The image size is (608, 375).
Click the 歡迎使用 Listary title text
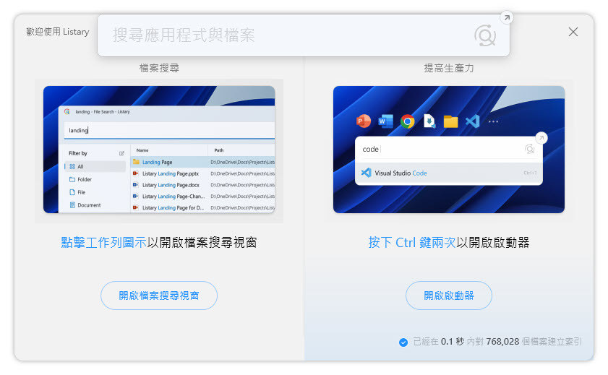57,32
